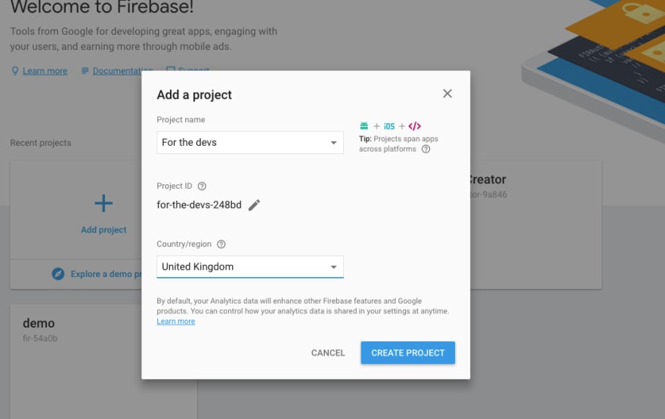Click the help icon beside across platforms tip

tap(425, 149)
